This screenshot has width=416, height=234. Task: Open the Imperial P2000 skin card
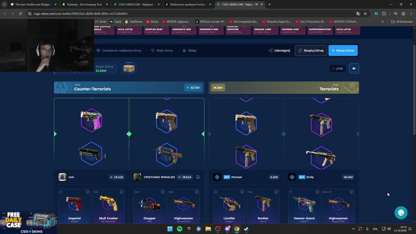[x=74, y=206]
